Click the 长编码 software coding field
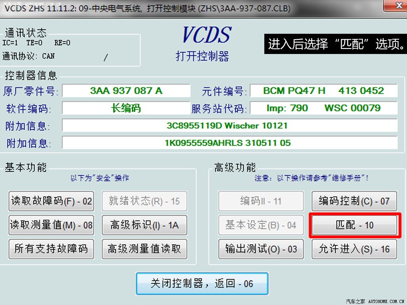The width and height of the screenshot is (407, 305). [x=126, y=108]
